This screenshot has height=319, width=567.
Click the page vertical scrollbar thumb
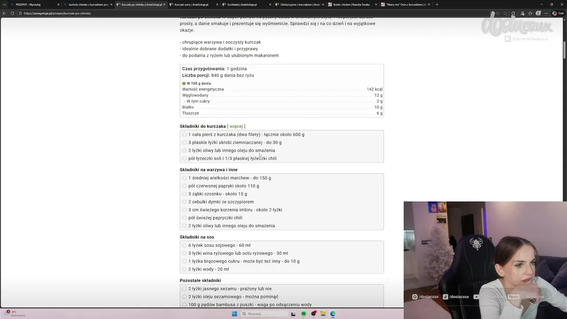tap(565, 50)
